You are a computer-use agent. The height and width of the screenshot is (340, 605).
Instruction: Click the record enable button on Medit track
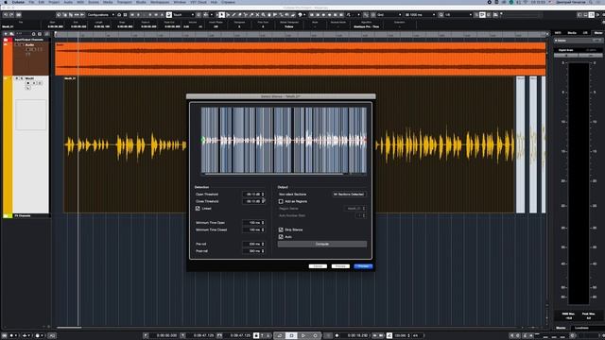(x=28, y=83)
